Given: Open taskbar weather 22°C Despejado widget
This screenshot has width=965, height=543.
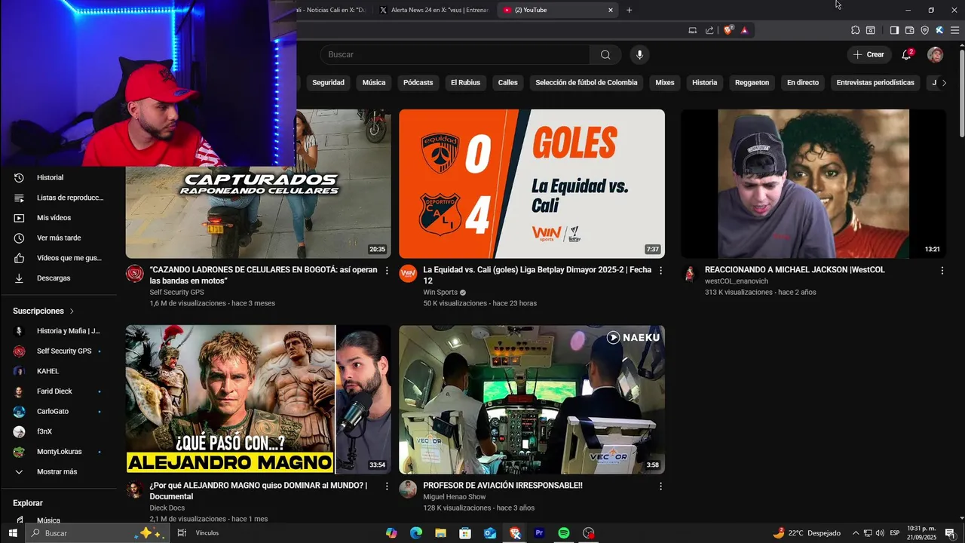Looking at the screenshot, I should click(806, 533).
